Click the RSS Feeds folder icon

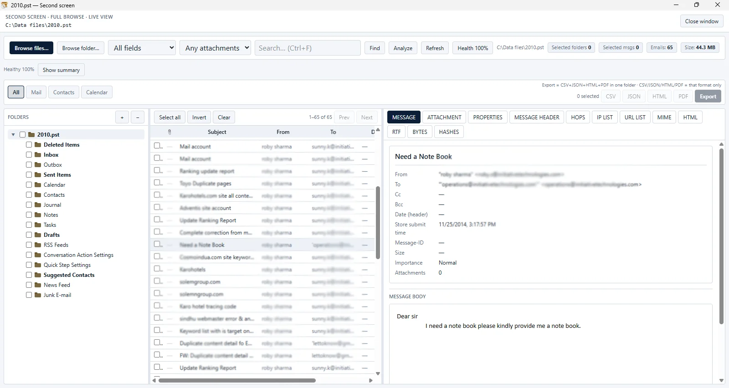click(x=38, y=245)
